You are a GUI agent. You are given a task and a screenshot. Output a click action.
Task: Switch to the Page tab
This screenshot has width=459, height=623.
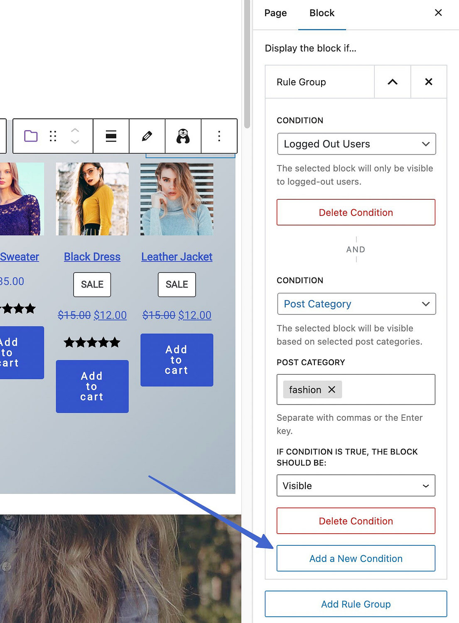click(275, 13)
